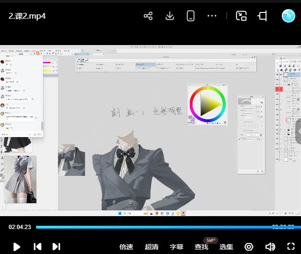Toggle fullscreen mode
The image size is (301, 254).
[x=290, y=247]
